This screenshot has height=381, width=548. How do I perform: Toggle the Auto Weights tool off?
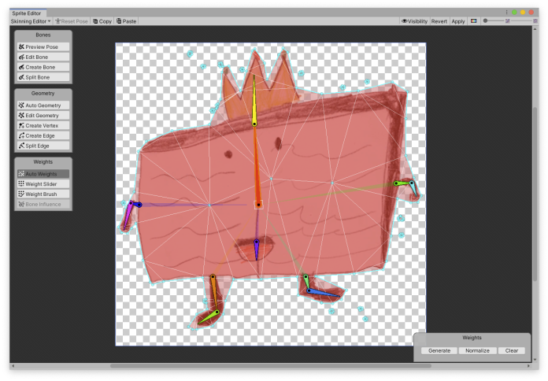43,174
